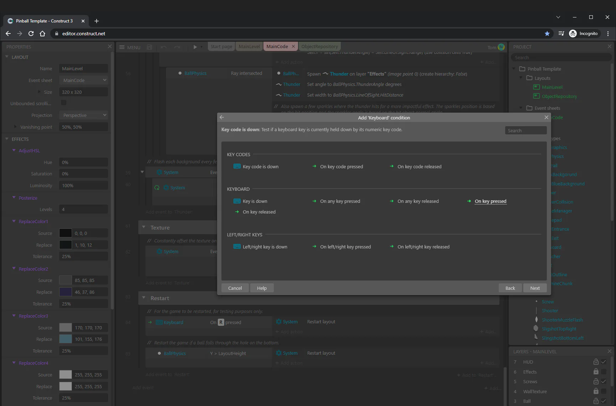Open the Event sheet MainCode dropdown

(83, 80)
